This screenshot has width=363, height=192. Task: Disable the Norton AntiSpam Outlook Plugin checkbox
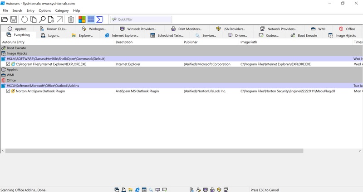click(8, 91)
